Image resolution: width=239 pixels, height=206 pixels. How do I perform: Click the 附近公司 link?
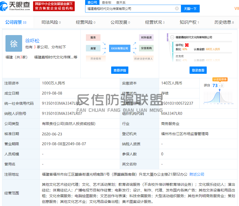197,174
